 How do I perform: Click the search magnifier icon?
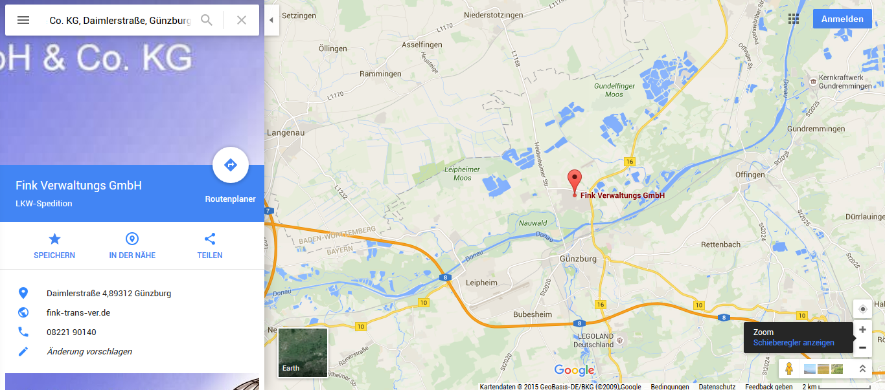coord(207,20)
